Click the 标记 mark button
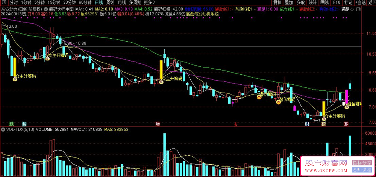This screenshot has height=177, width=376. (x=348, y=3)
